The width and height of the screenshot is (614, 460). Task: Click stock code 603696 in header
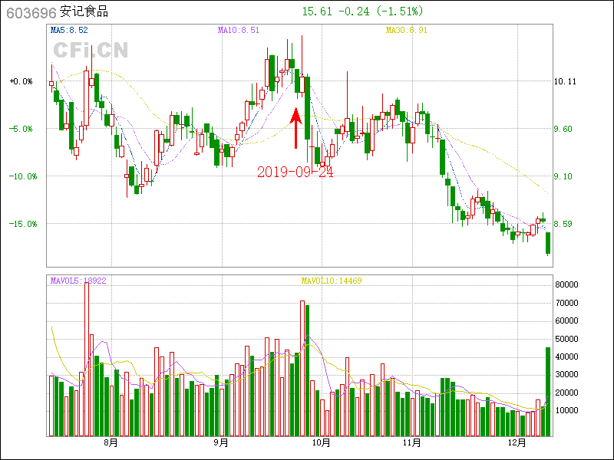point(29,12)
